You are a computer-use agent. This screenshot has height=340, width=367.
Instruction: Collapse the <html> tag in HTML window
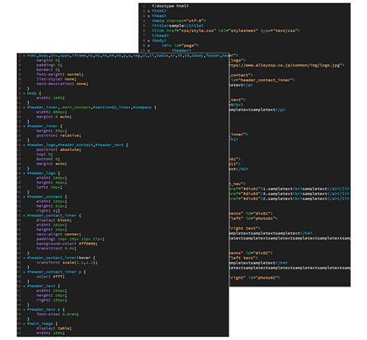(x=148, y=11)
